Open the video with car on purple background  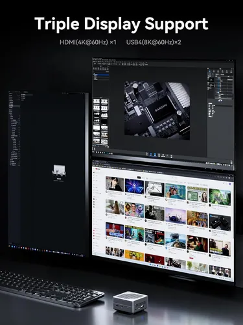click(176, 216)
